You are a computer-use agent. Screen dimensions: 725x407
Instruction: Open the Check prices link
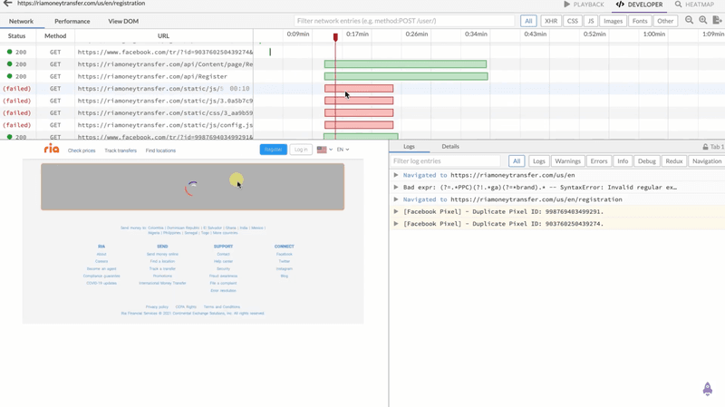point(82,150)
